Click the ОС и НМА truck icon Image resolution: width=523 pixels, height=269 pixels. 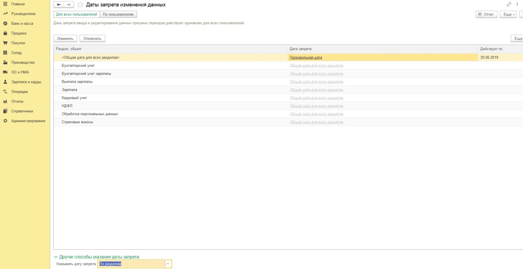[5, 72]
